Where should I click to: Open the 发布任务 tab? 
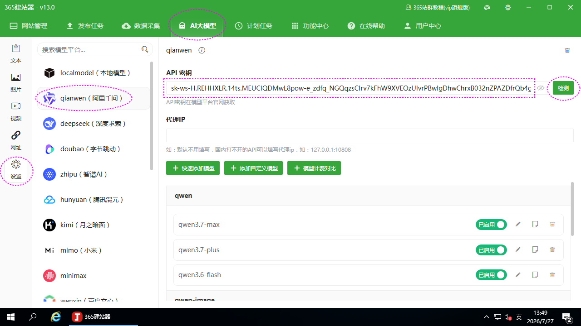(x=85, y=26)
